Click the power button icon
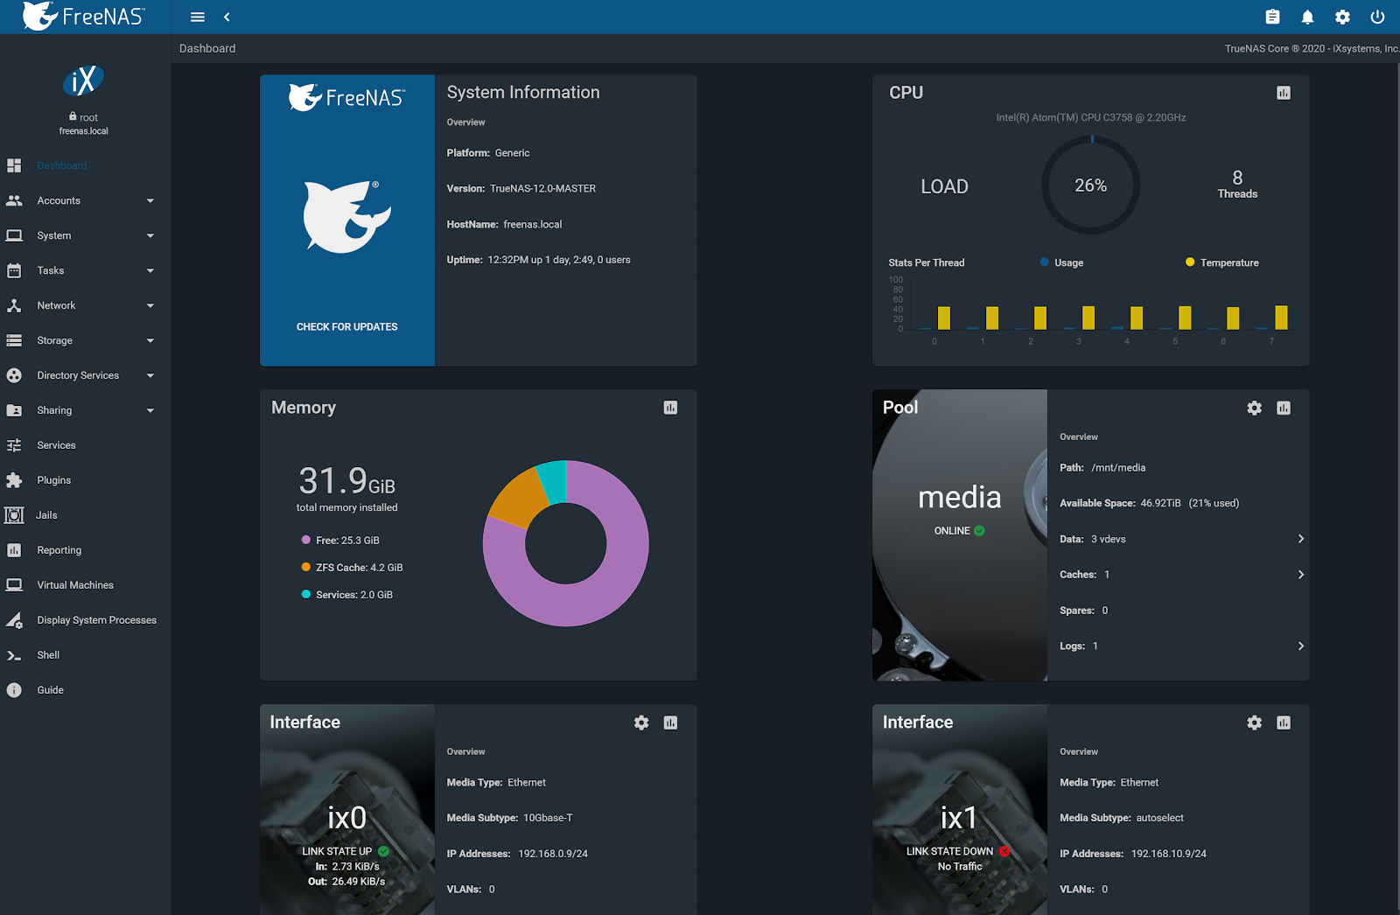 point(1377,17)
